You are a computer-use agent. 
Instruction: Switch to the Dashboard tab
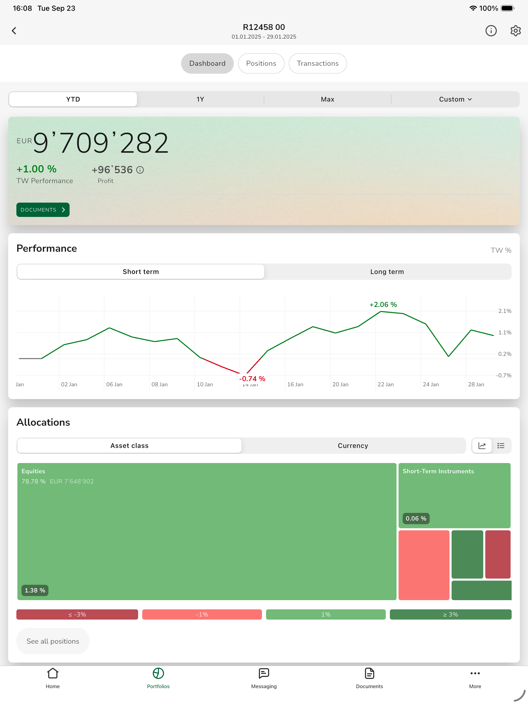[207, 63]
